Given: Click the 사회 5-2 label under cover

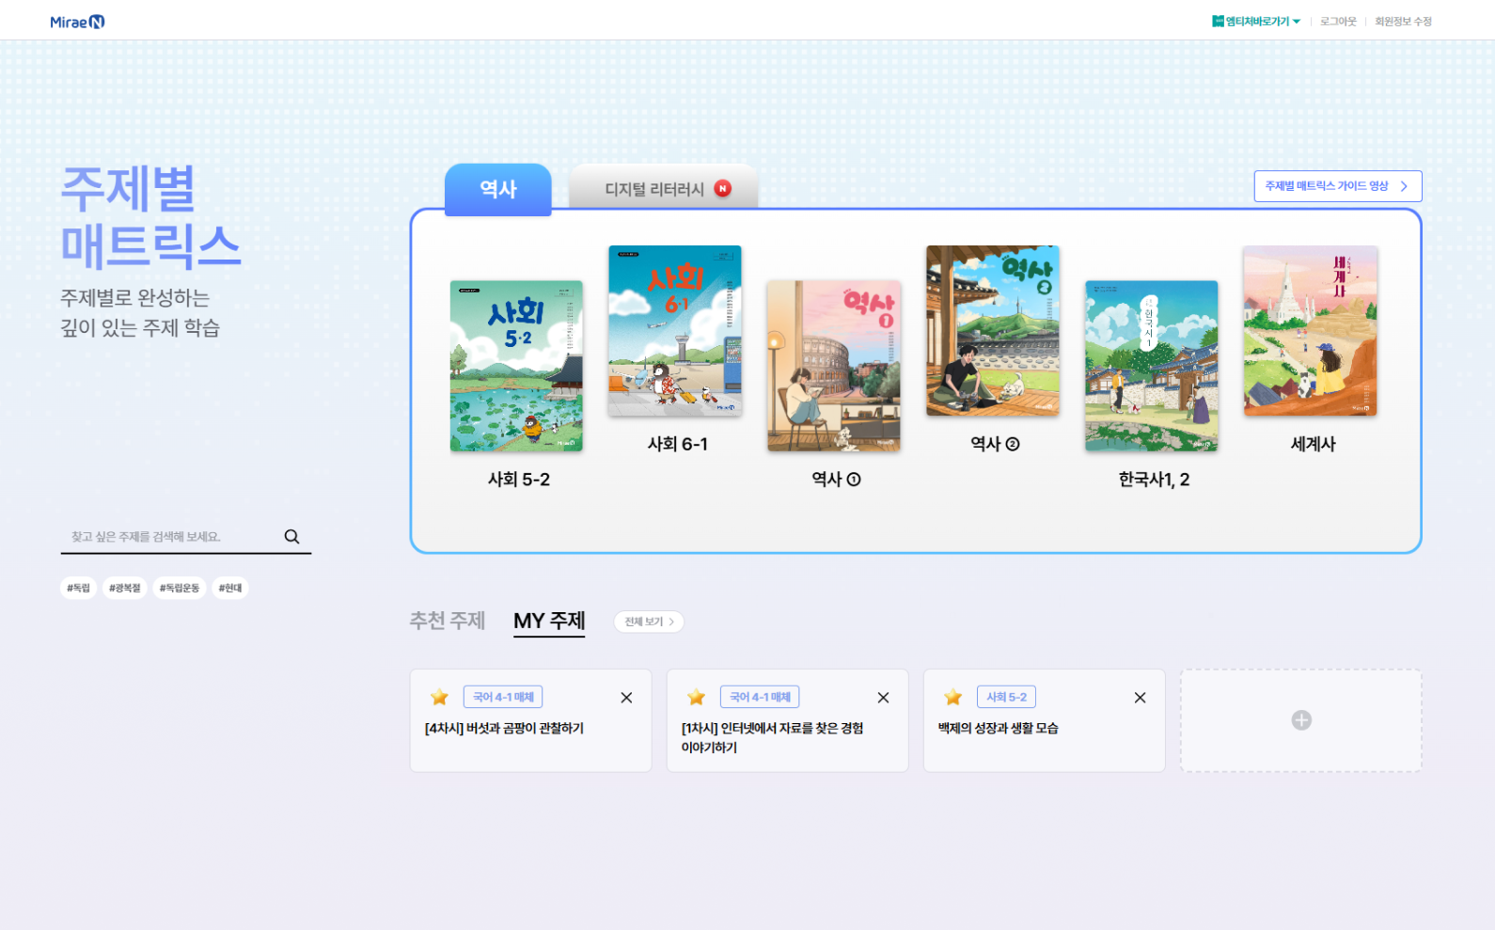Looking at the screenshot, I should click(x=518, y=480).
